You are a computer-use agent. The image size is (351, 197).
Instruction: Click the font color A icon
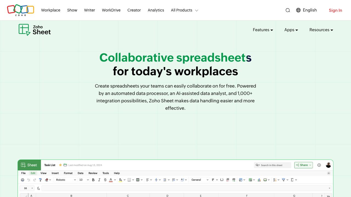tap(111, 180)
